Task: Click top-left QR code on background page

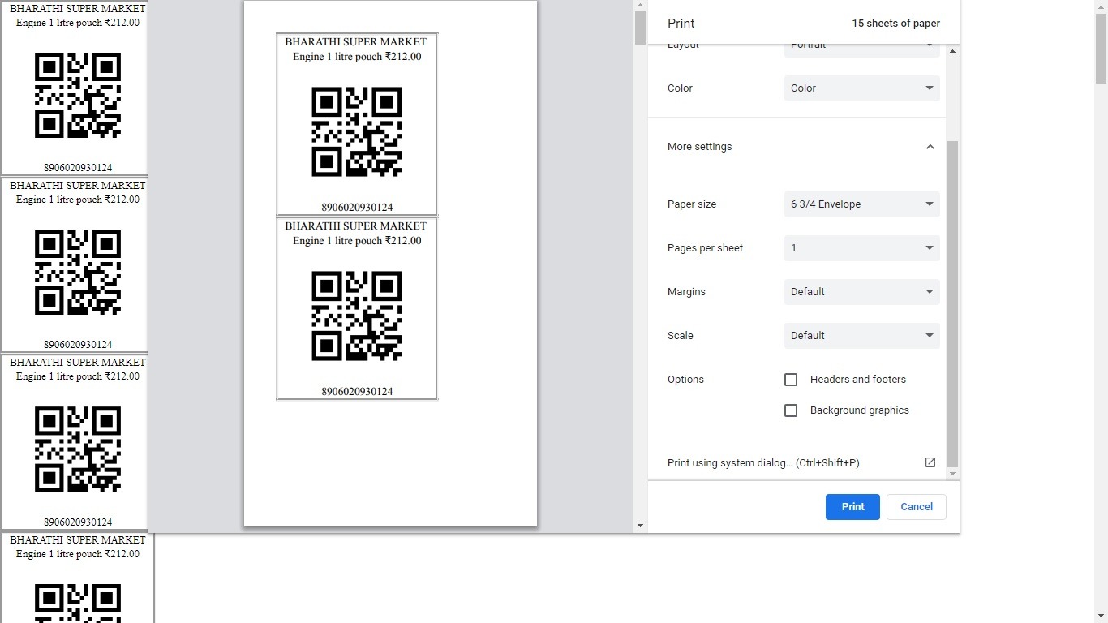Action: [x=78, y=95]
